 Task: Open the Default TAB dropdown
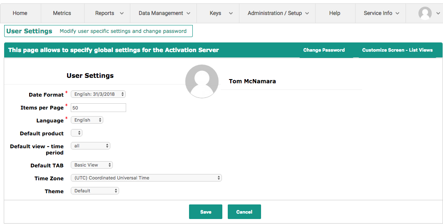pos(92,165)
